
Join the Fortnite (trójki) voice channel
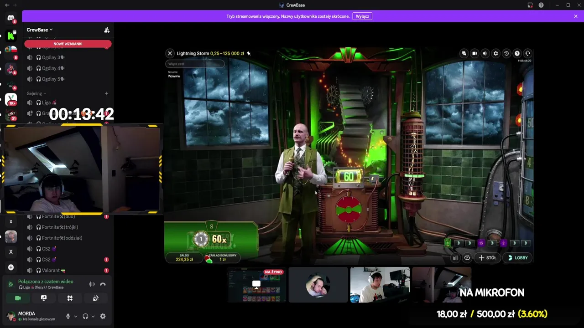coord(68,227)
